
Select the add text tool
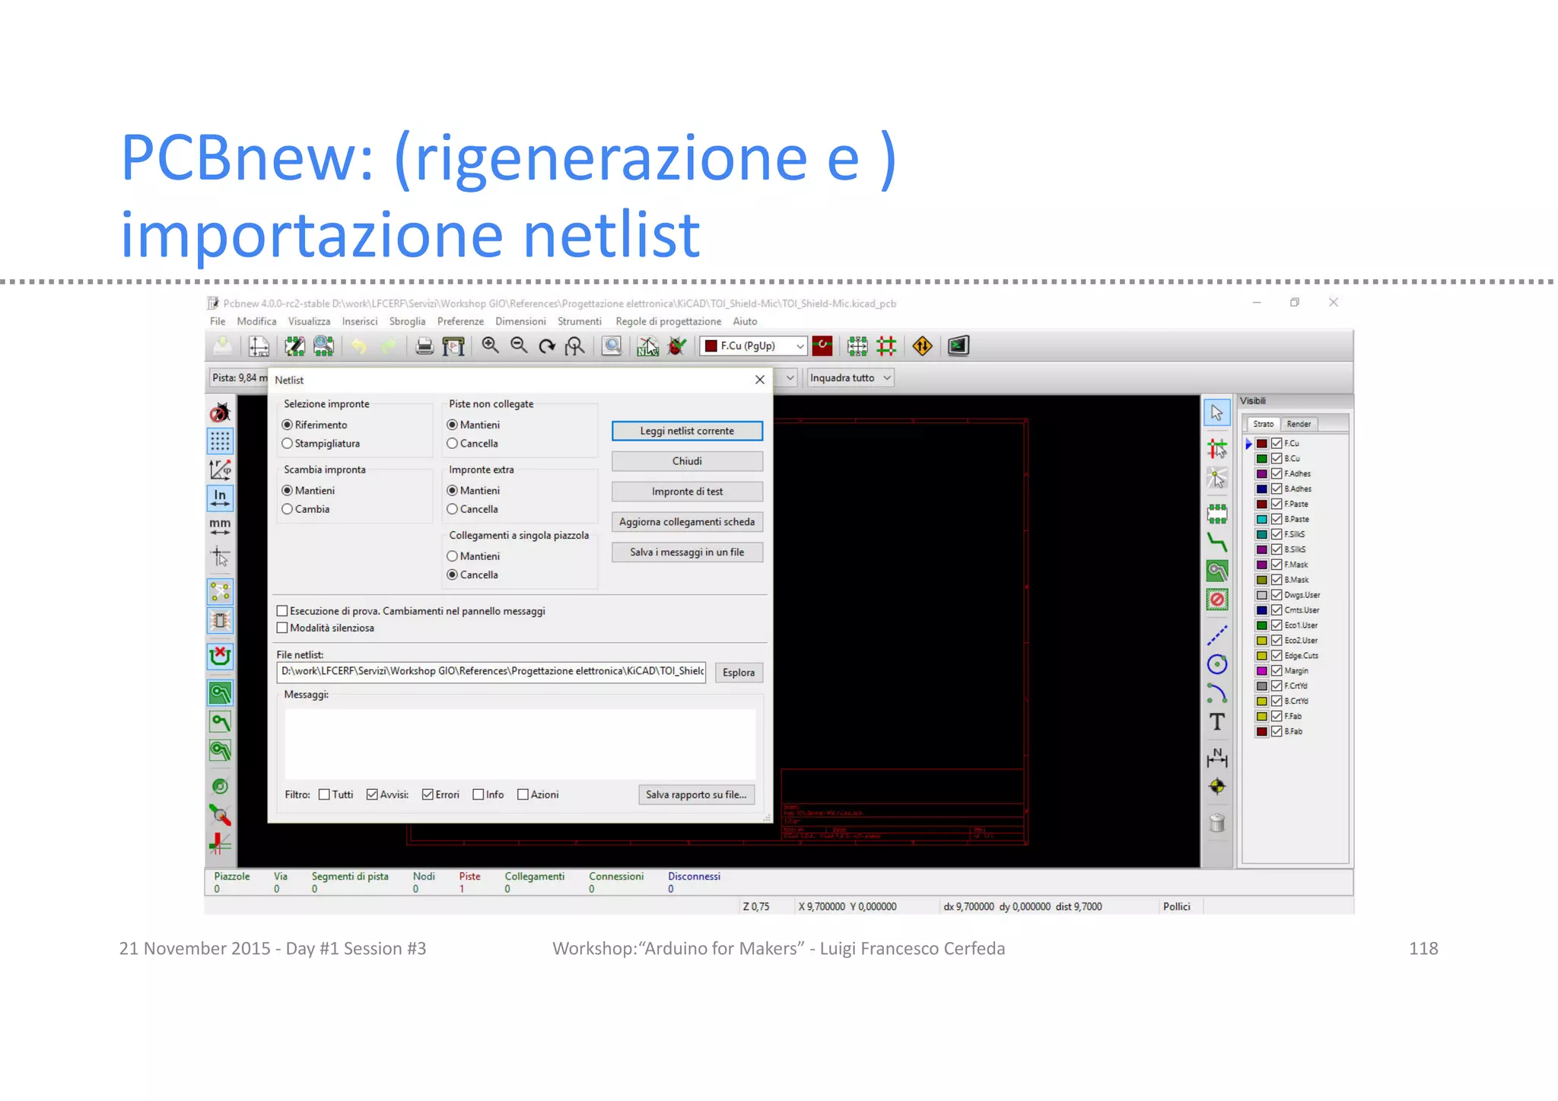1217,722
